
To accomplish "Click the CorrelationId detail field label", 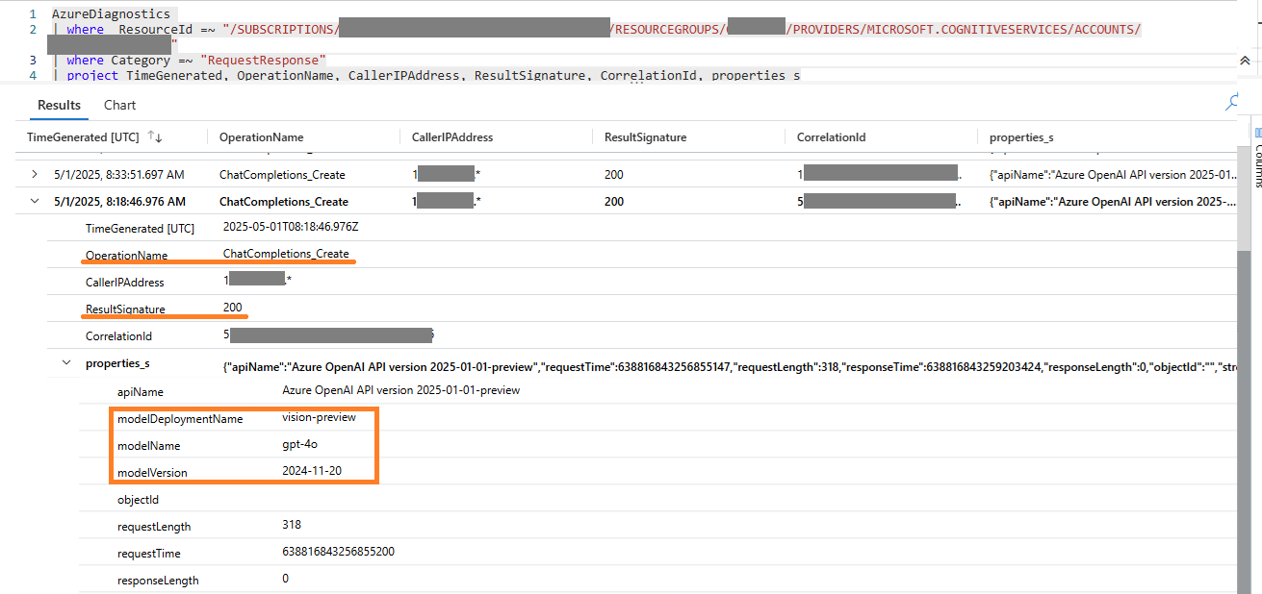I will coord(119,336).
